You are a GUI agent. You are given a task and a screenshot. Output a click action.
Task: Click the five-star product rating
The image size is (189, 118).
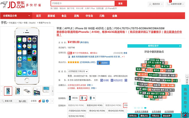click(x=73, y=62)
